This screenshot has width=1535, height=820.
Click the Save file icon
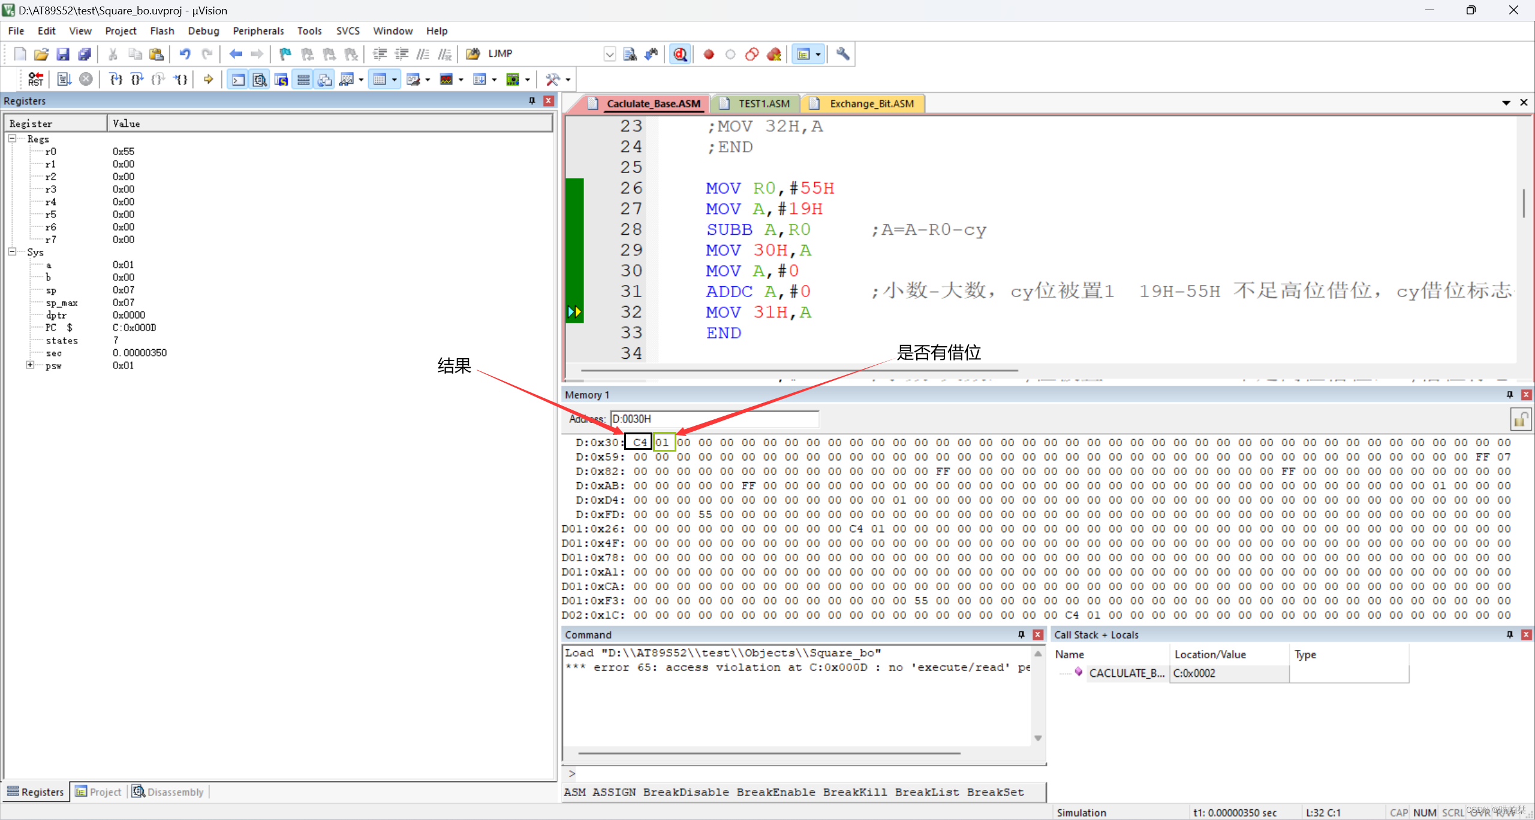(62, 54)
